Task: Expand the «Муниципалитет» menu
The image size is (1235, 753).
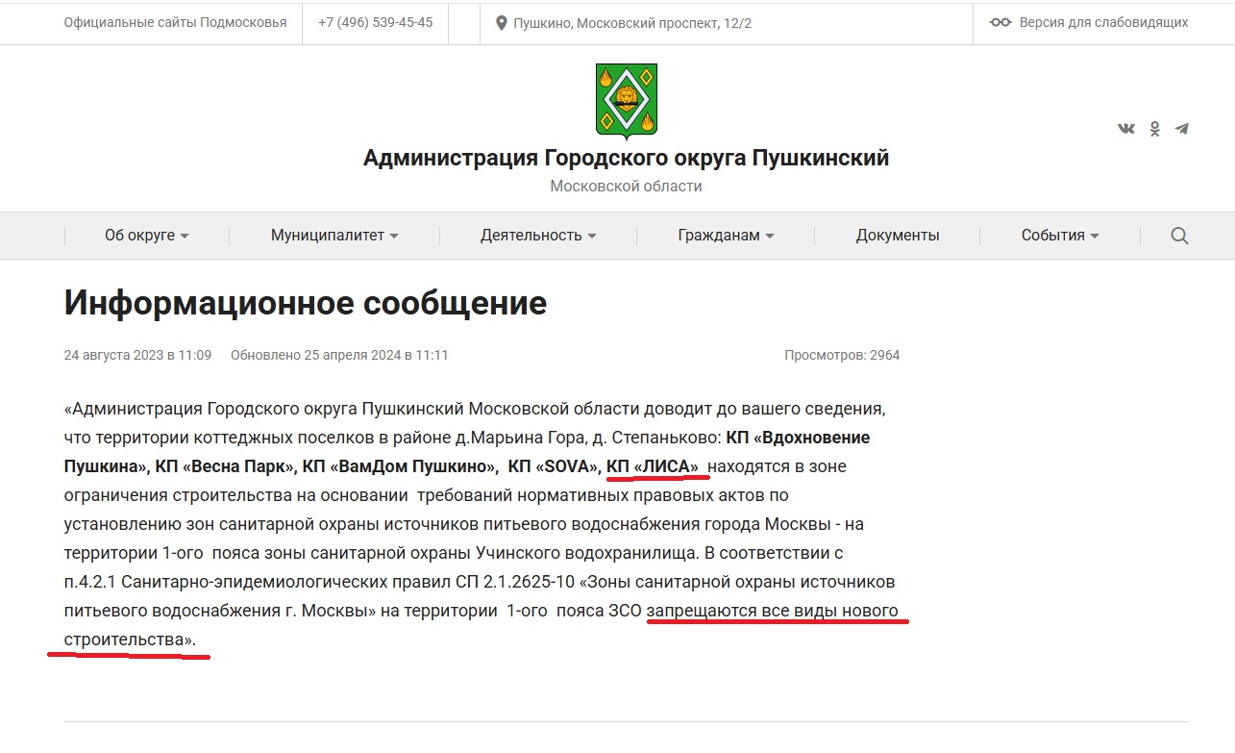Action: 334,236
